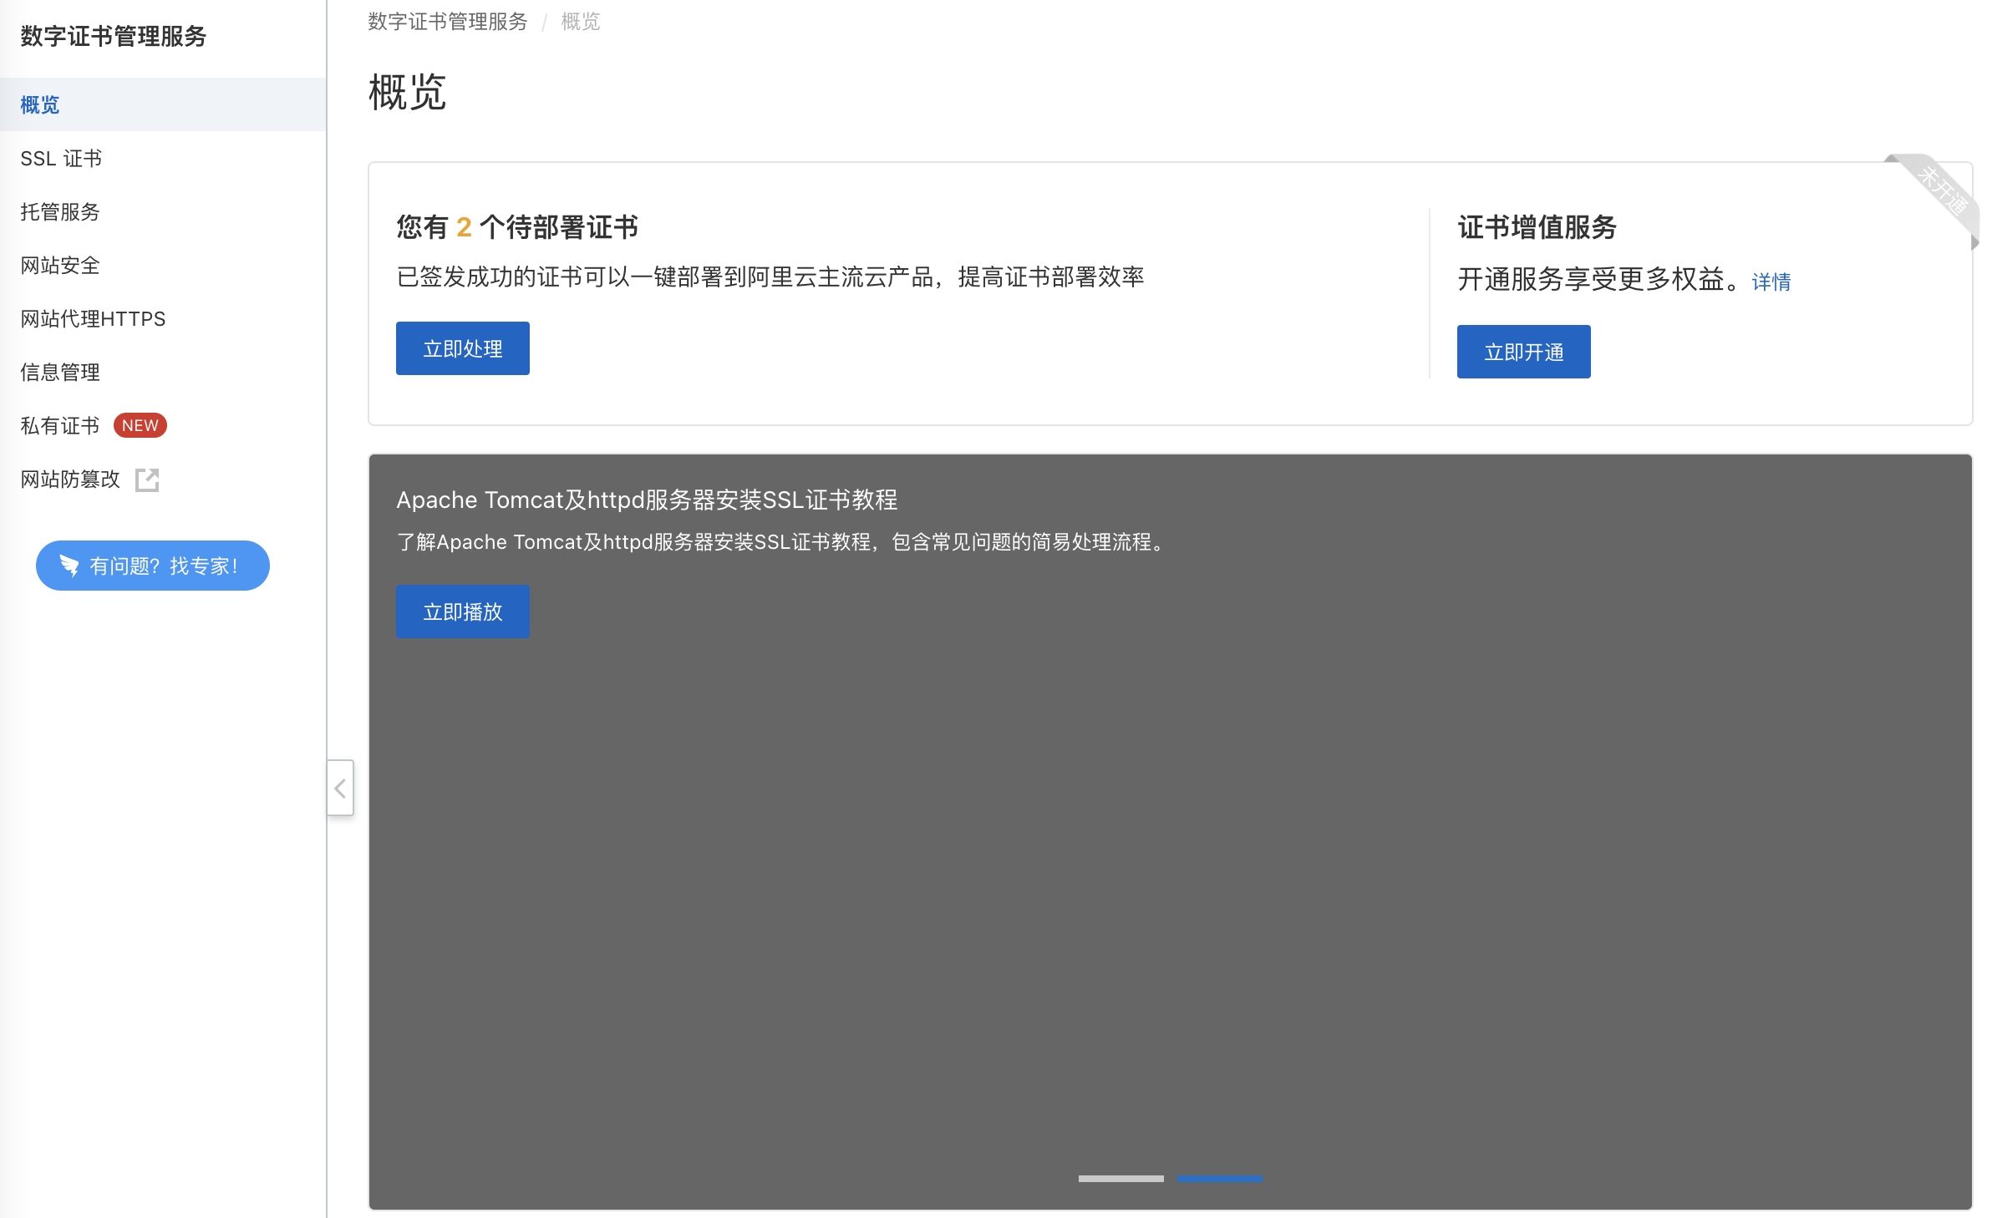The image size is (1992, 1218).
Task: Open the 私有证书 section
Action: tap(58, 425)
